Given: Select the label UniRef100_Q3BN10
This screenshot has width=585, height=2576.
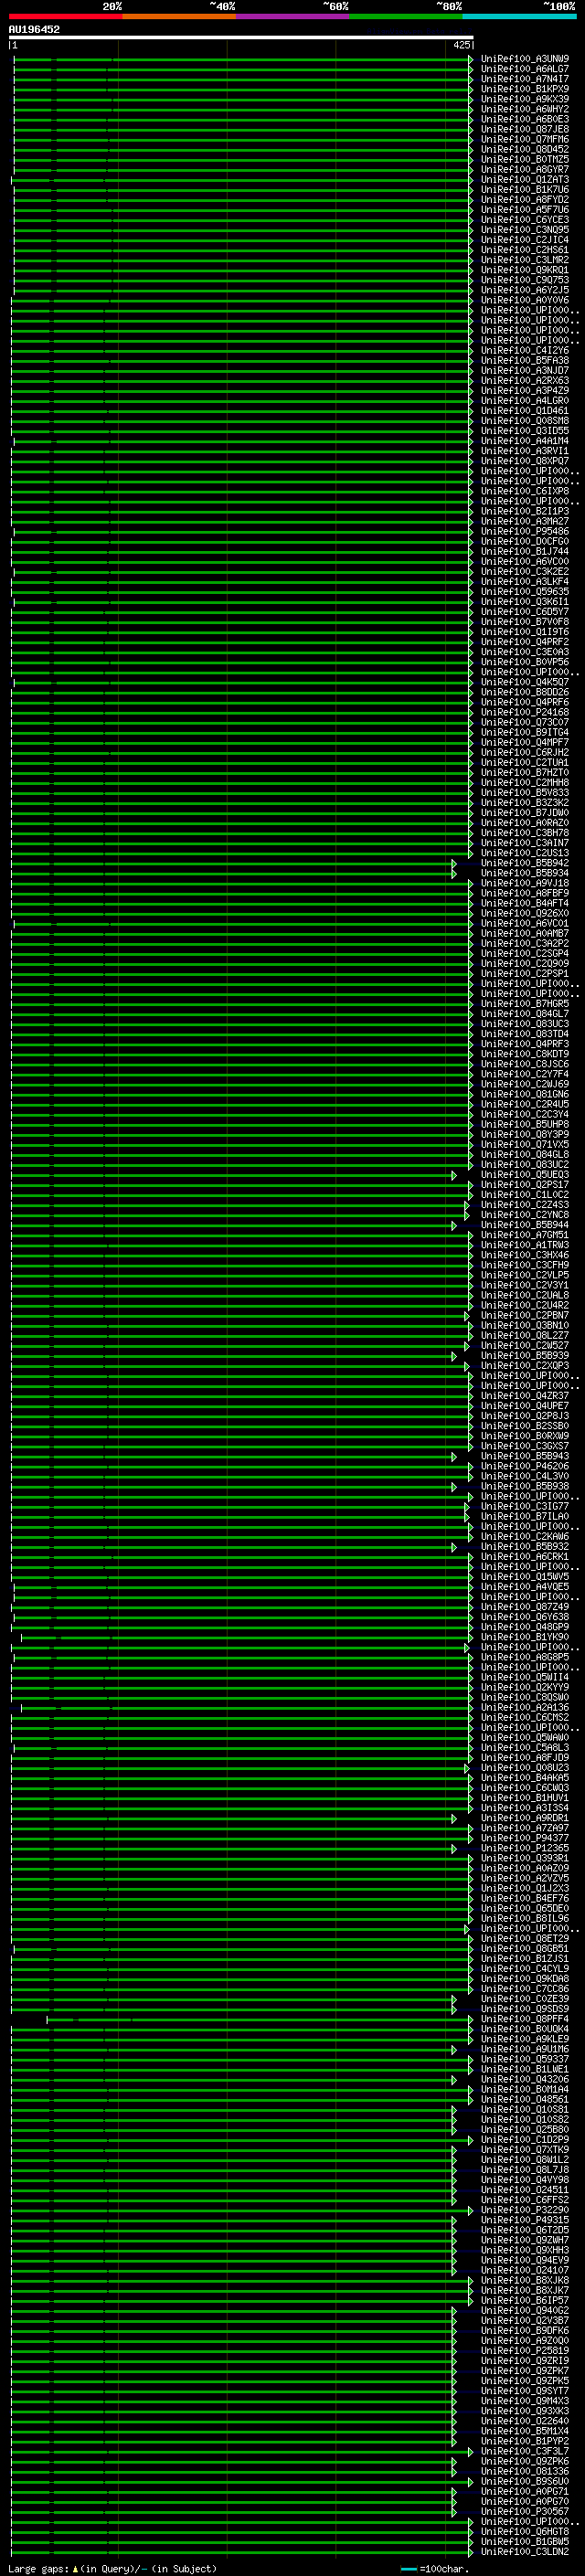Looking at the screenshot, I should (x=525, y=1325).
